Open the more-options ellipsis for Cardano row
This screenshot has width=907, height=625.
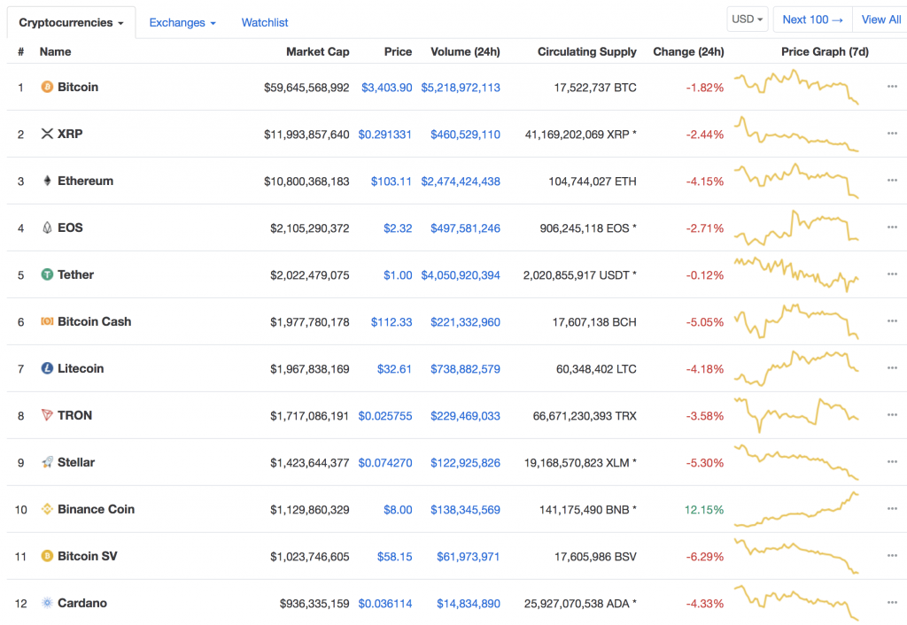892,602
